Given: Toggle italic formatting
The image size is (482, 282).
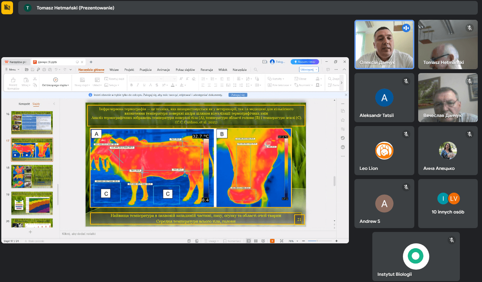Looking at the screenshot, I should pos(138,85).
